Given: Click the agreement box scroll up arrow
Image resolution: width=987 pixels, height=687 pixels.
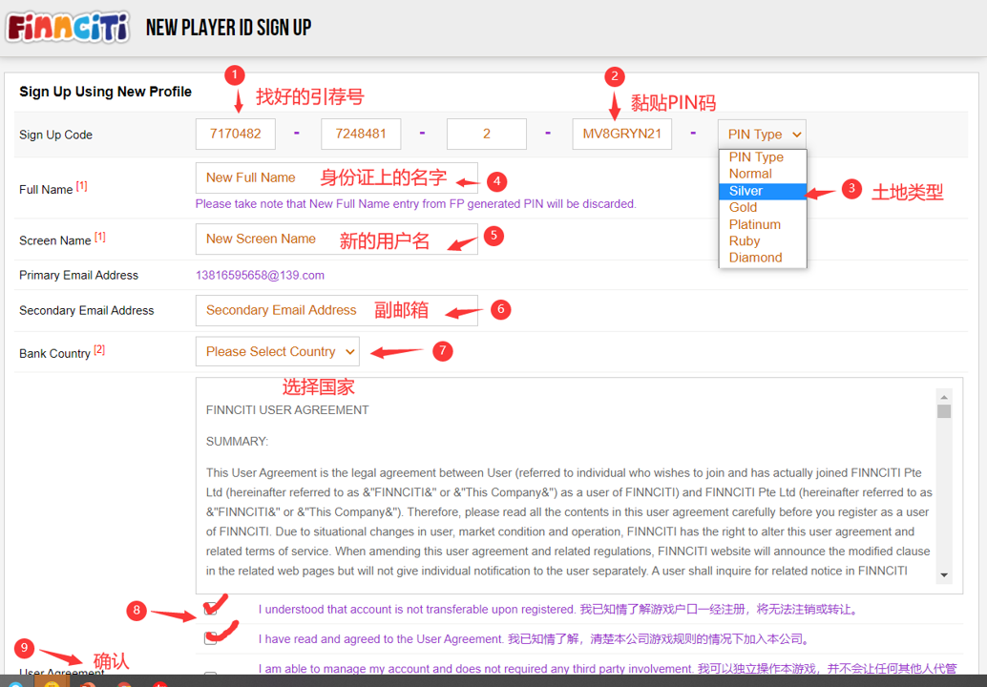Looking at the screenshot, I should (943, 397).
